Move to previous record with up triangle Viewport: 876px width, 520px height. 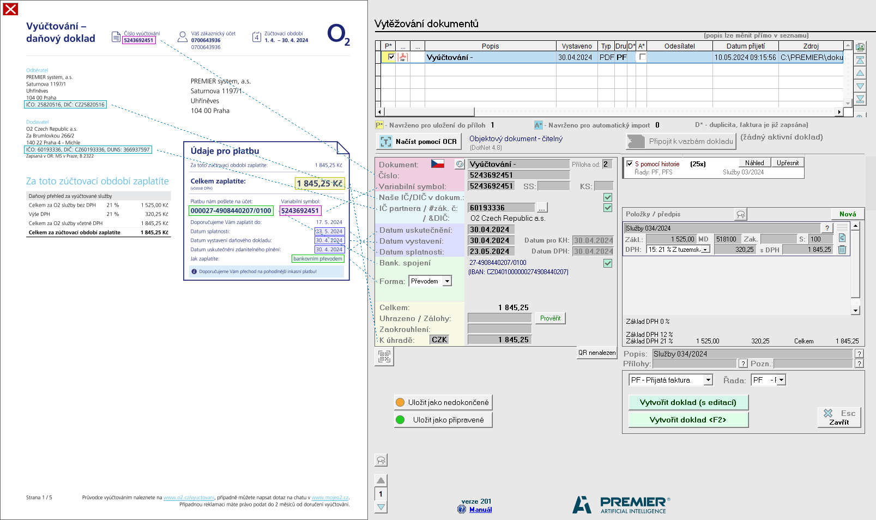point(860,73)
